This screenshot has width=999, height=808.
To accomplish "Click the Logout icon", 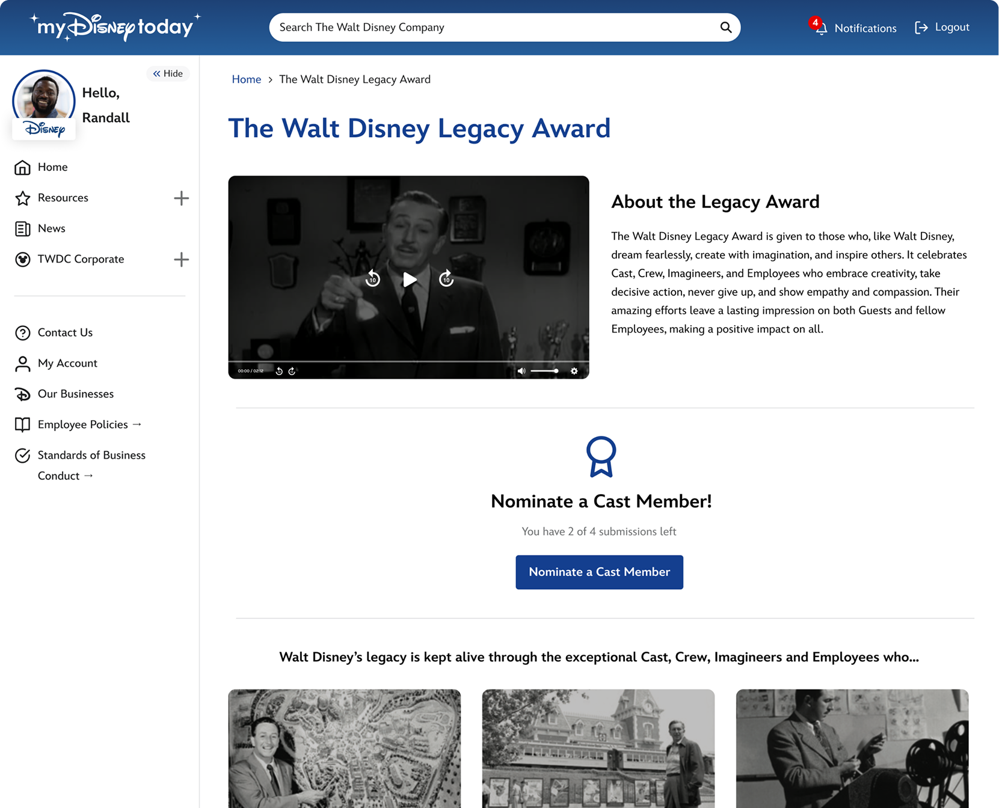I will [921, 28].
